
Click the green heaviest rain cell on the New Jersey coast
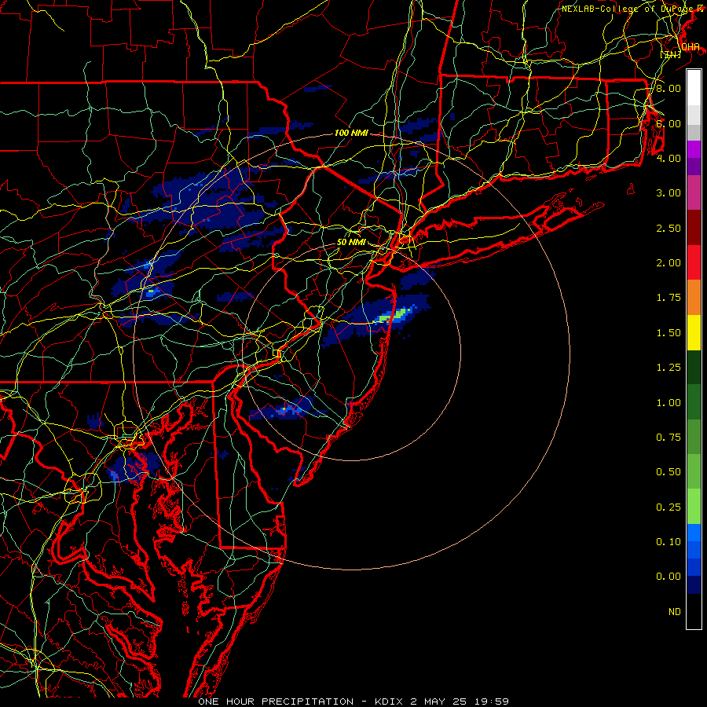[x=394, y=315]
